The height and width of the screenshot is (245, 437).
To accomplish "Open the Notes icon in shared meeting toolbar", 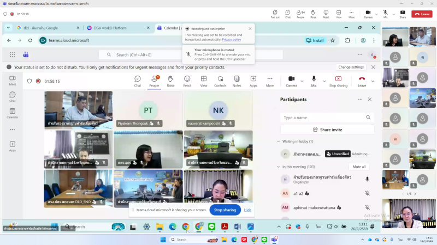I will click(237, 80).
